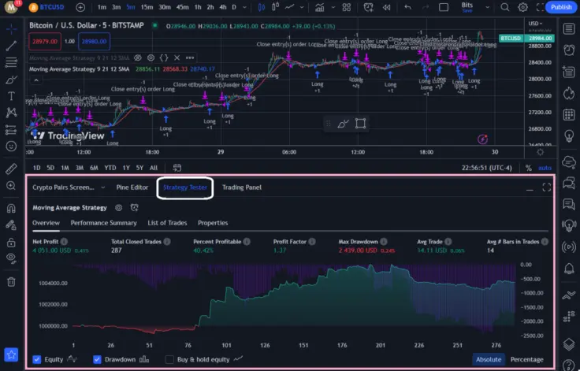Open the calendar panel in right sidebar
The image size is (580, 371).
click(569, 115)
